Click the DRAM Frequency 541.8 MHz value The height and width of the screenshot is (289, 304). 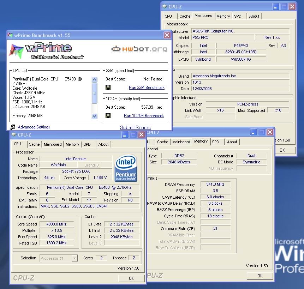point(215,184)
